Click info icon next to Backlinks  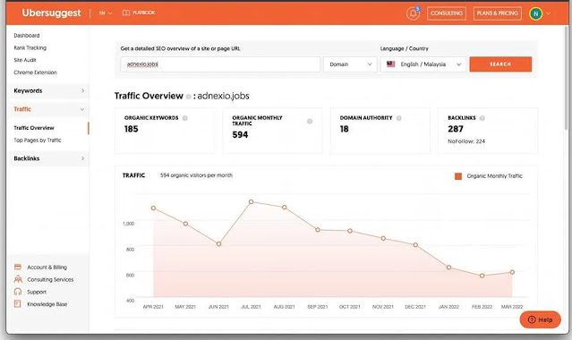click(x=482, y=118)
